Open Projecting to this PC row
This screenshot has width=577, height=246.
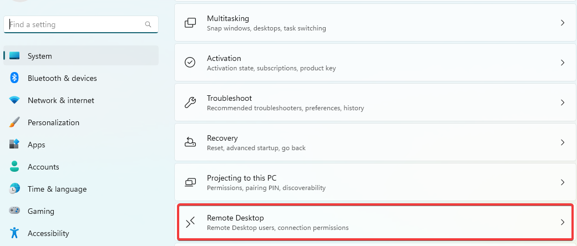coord(376,182)
